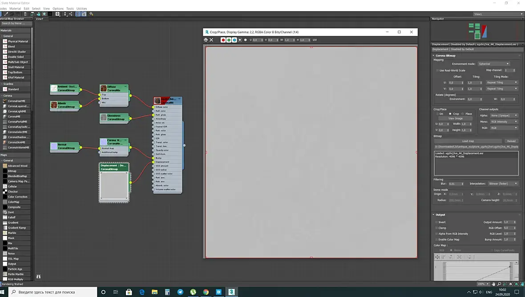
Task: Turn on the Crop/Place On checkbox
Action: (437, 114)
